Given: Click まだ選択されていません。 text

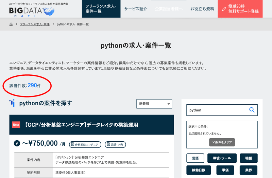Looking at the screenshot, I should click(x=205, y=133).
